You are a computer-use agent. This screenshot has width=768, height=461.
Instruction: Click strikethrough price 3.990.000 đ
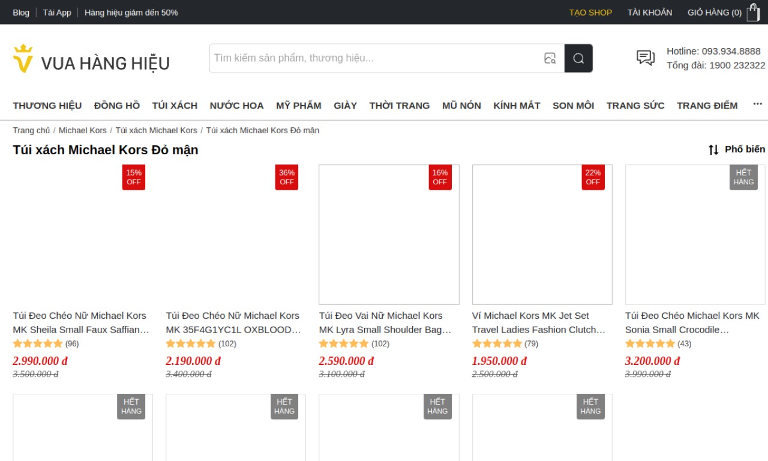[648, 374]
